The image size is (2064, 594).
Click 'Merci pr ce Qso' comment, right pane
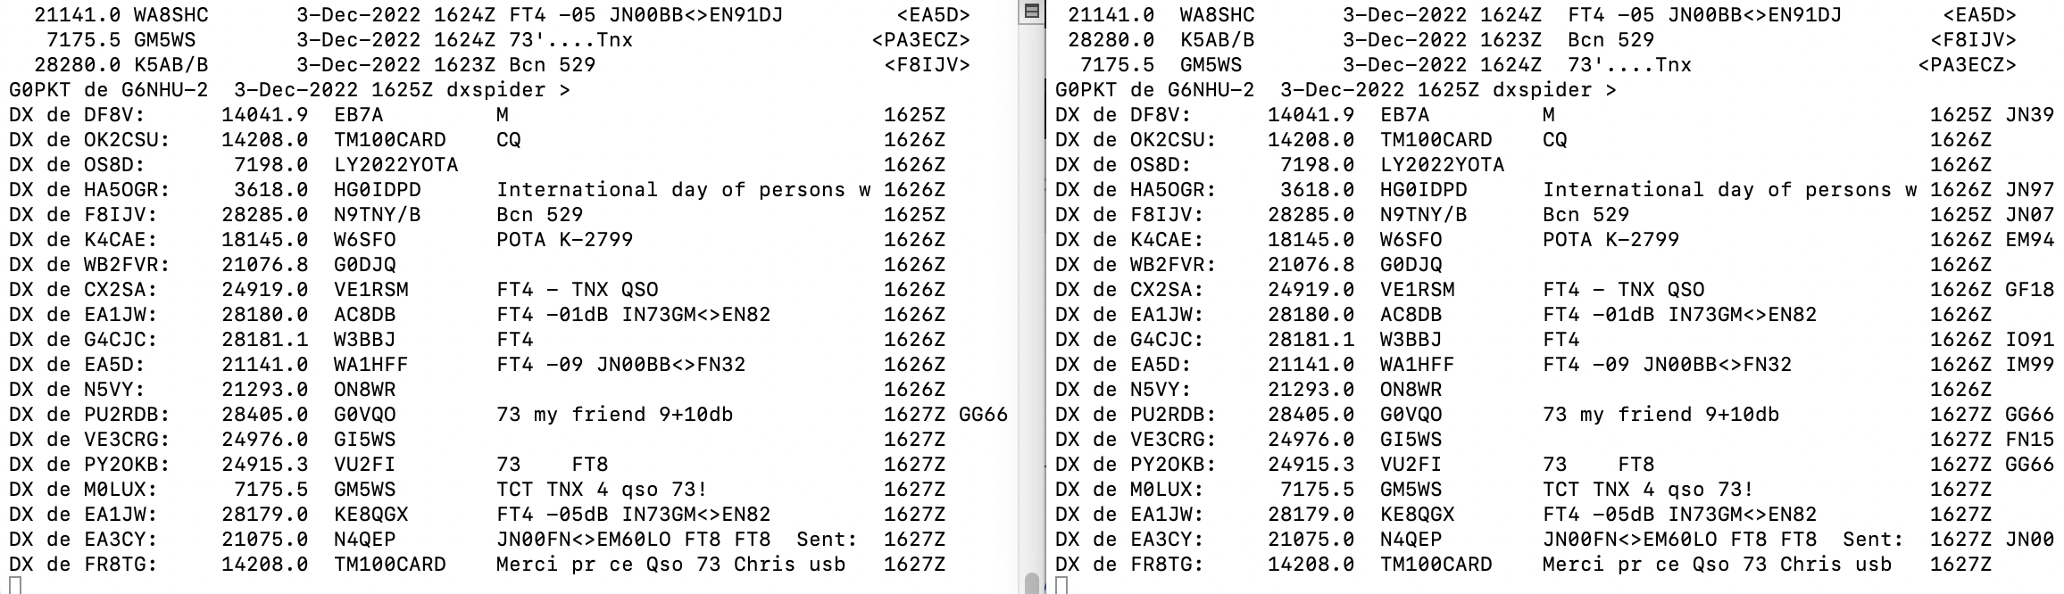point(1635,565)
